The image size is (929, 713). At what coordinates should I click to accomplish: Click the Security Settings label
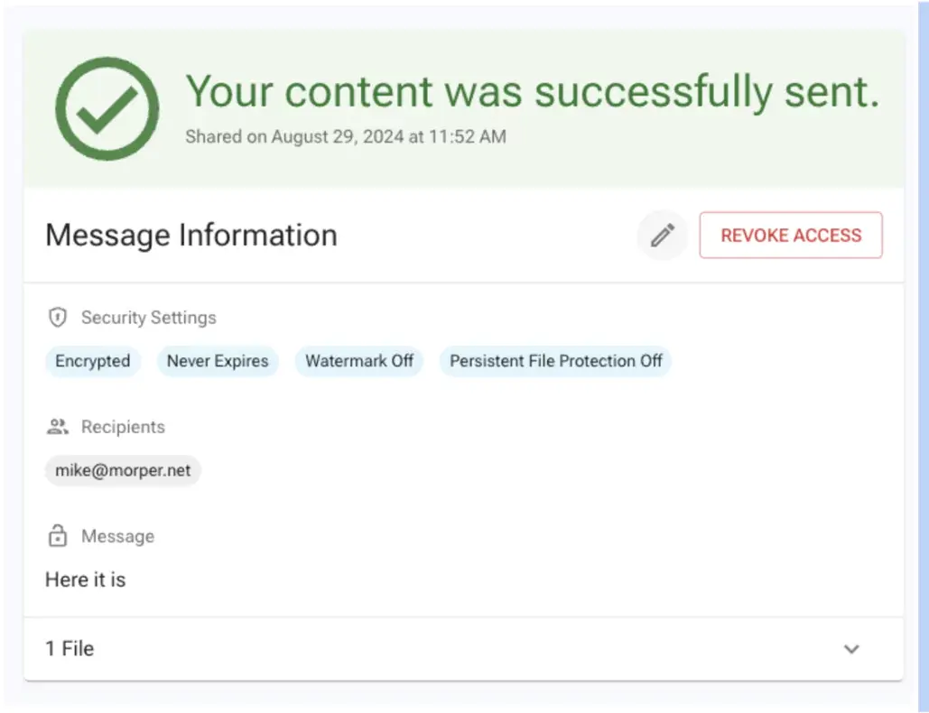(x=149, y=318)
